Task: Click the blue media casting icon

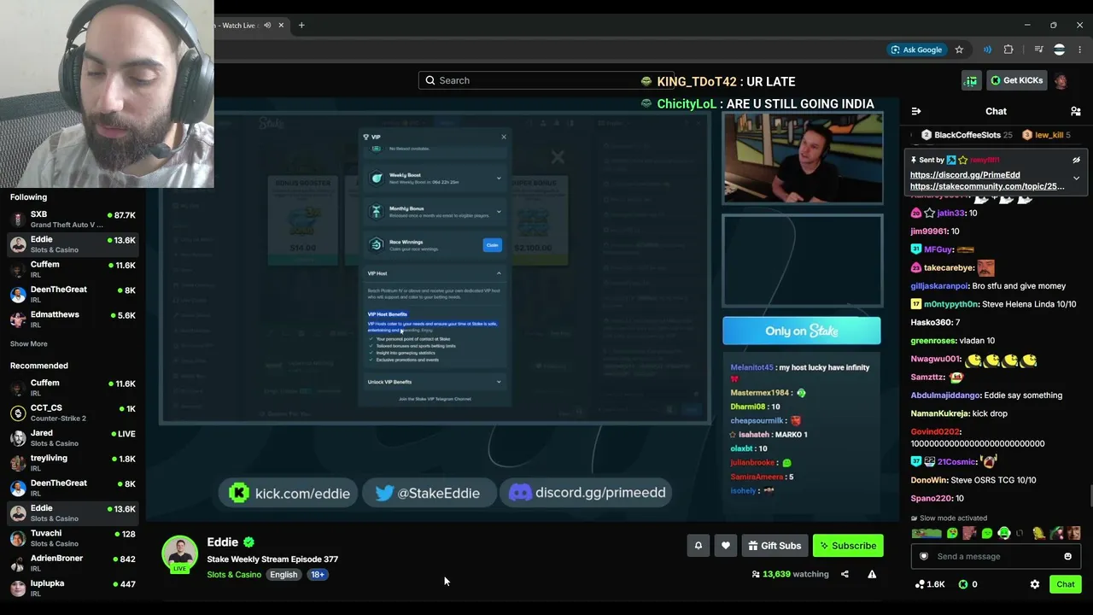Action: click(987, 50)
